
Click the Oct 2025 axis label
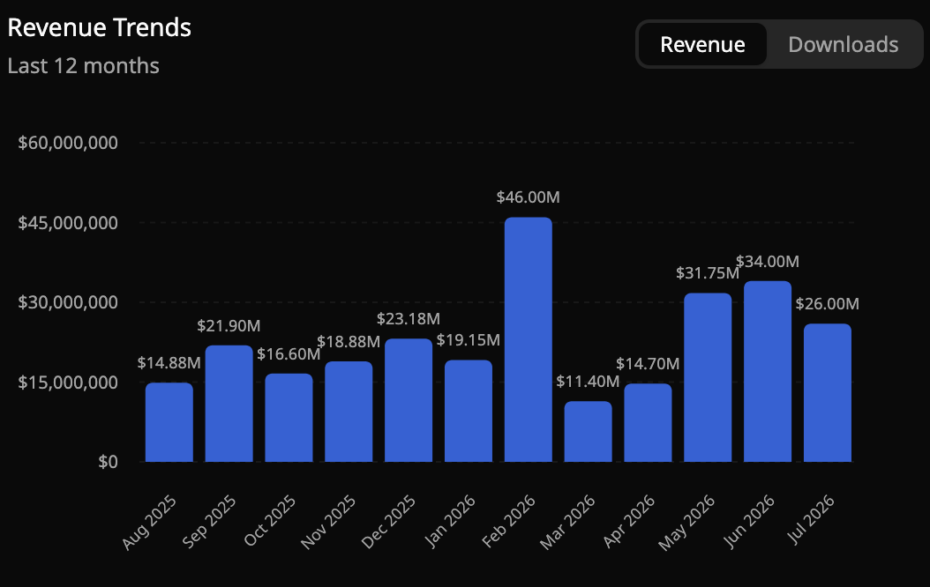[x=270, y=521]
